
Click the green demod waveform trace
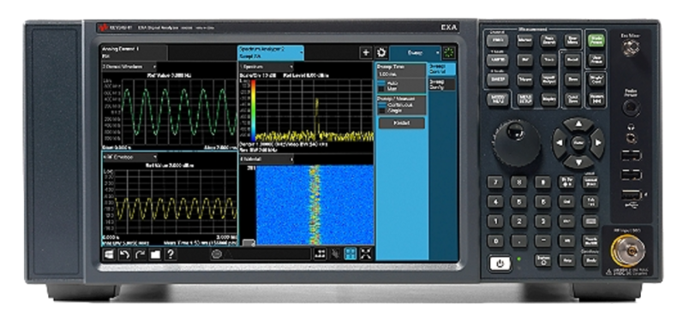click(x=179, y=111)
